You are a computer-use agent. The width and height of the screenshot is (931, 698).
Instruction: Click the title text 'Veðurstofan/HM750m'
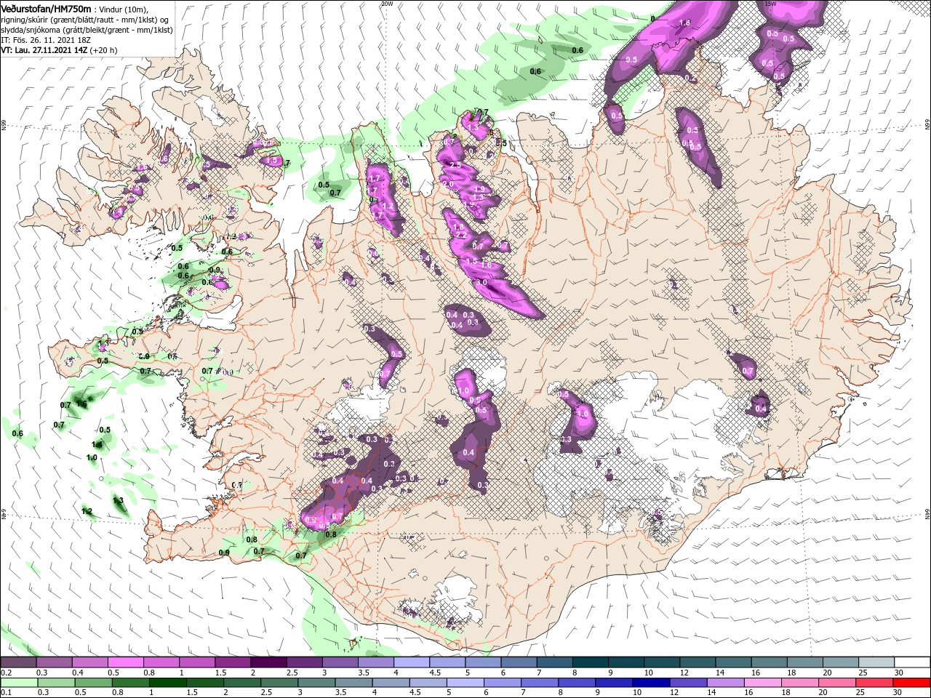pos(46,8)
